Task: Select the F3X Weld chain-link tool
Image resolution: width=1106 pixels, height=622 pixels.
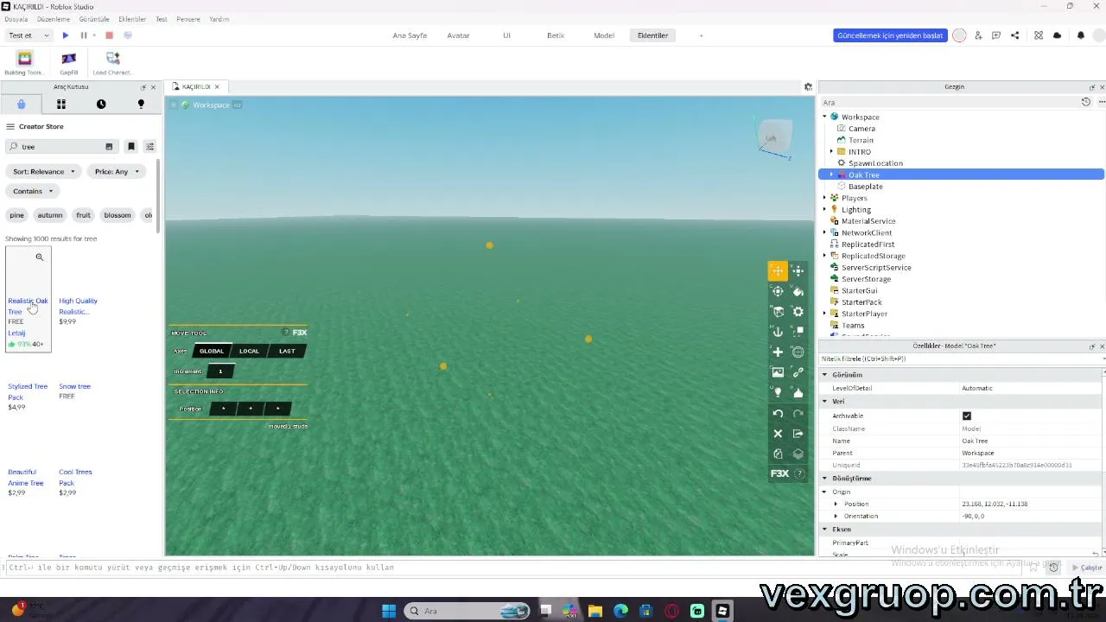Action: [798, 372]
